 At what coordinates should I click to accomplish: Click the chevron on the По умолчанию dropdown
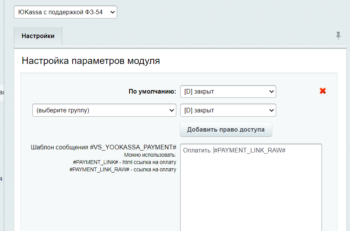(x=272, y=91)
